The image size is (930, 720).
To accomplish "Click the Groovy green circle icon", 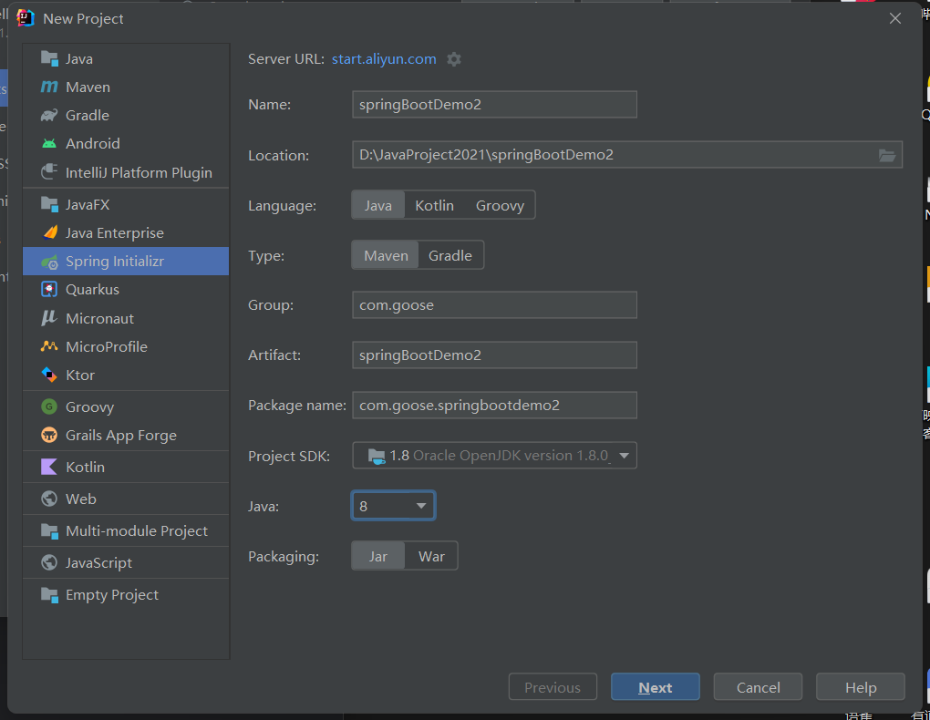I will click(49, 406).
